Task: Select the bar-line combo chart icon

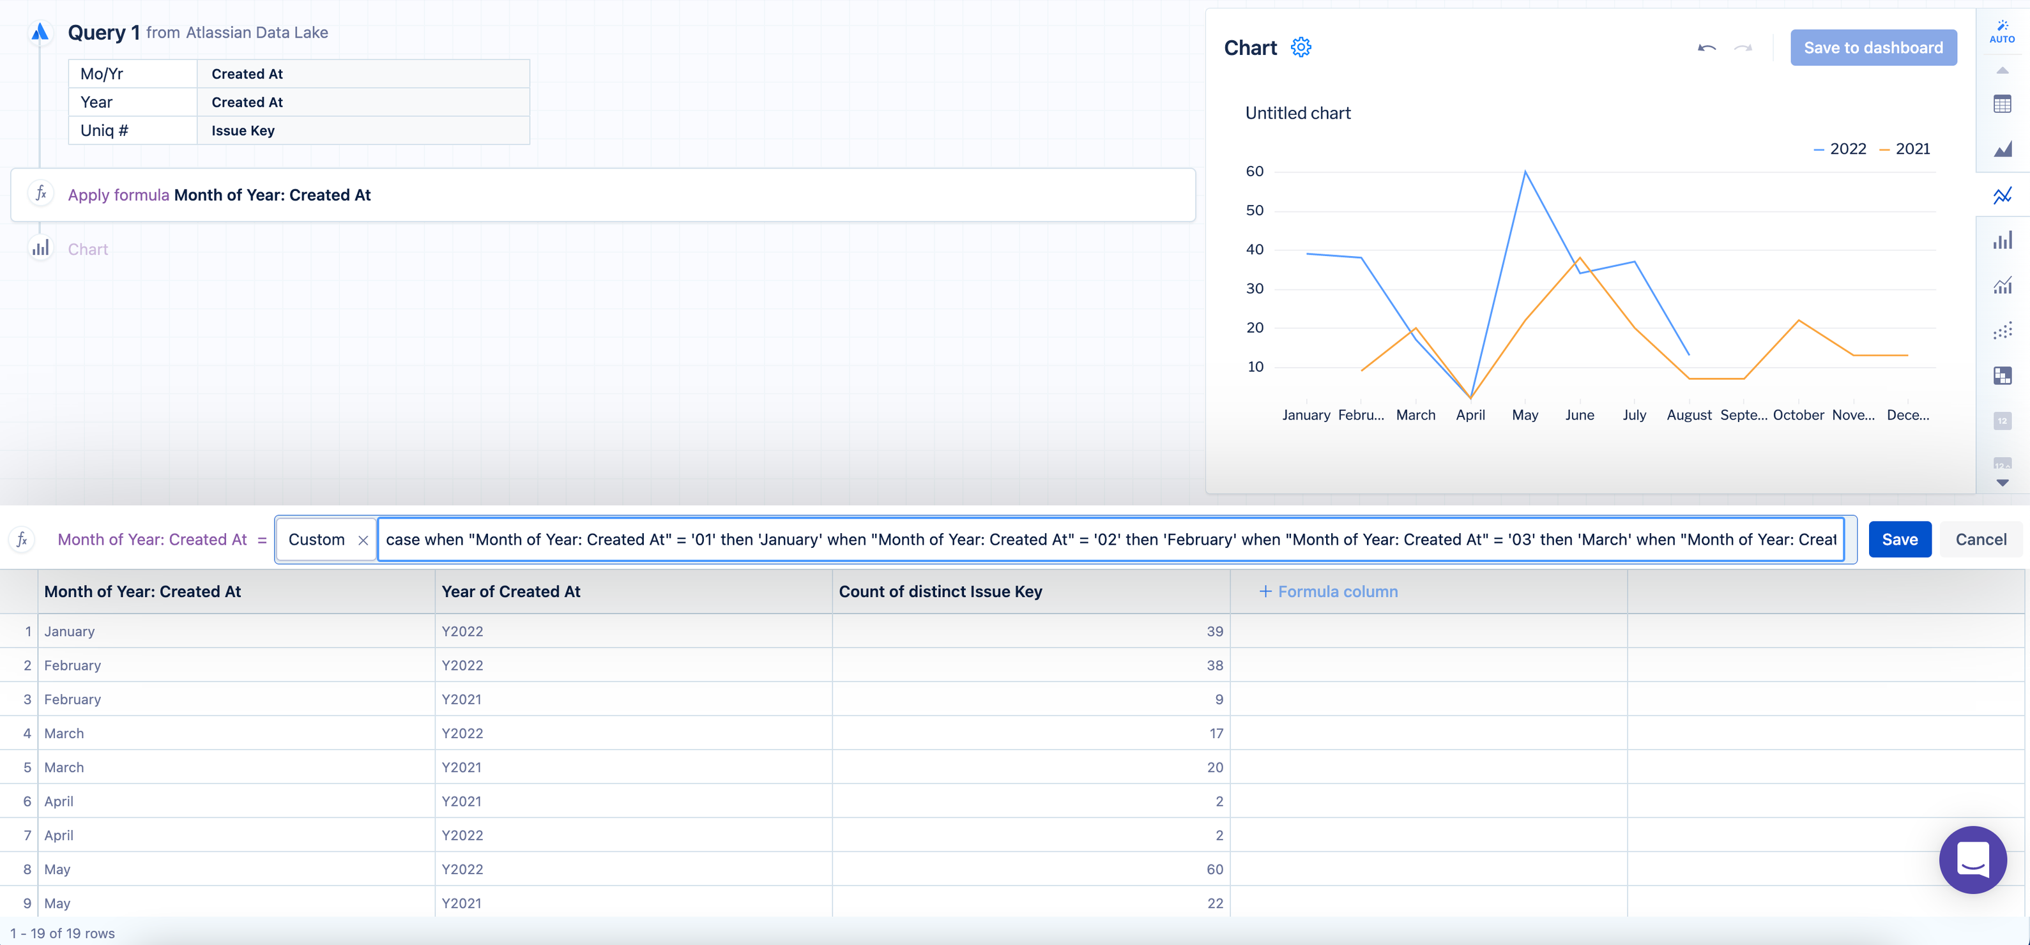Action: click(2002, 285)
